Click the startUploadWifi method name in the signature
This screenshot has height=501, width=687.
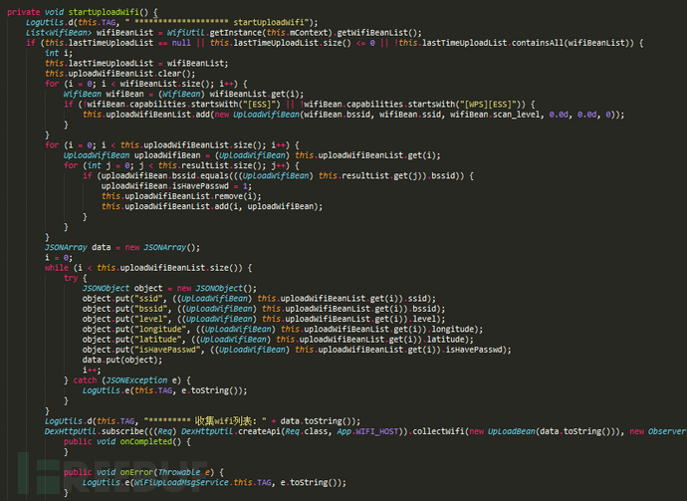click(104, 12)
